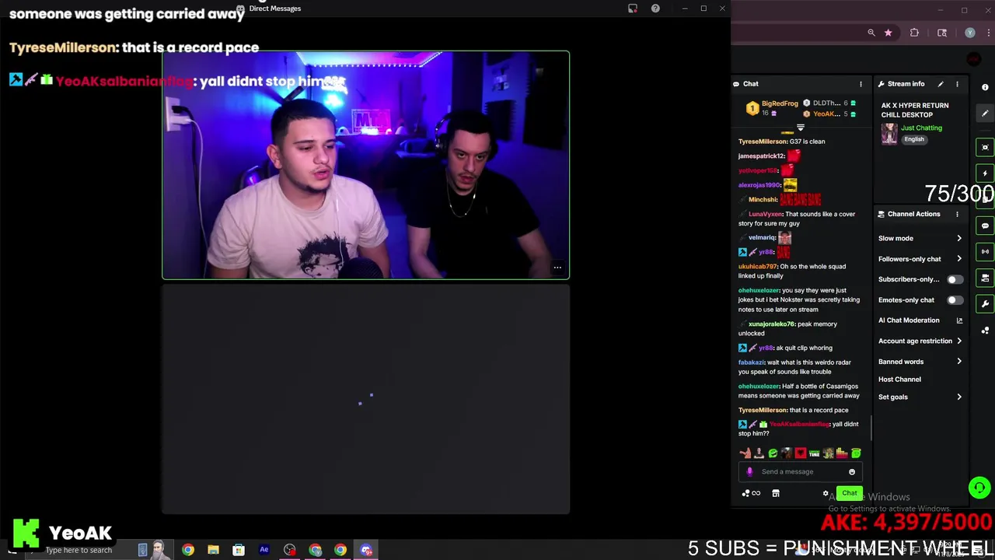995x560 pixels.
Task: Click the Just Chatting category link
Action: (921, 128)
